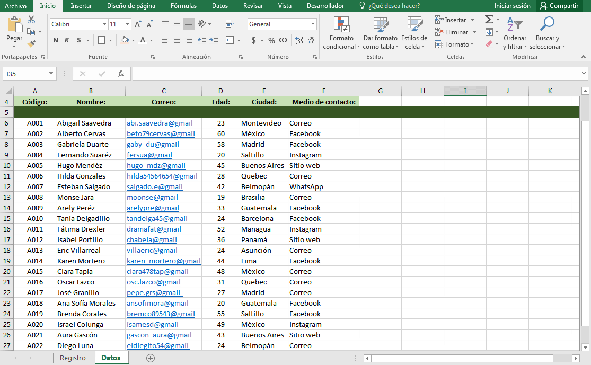The height and width of the screenshot is (365, 591).
Task: Add a new sheet with plus icon
Action: 151,358
